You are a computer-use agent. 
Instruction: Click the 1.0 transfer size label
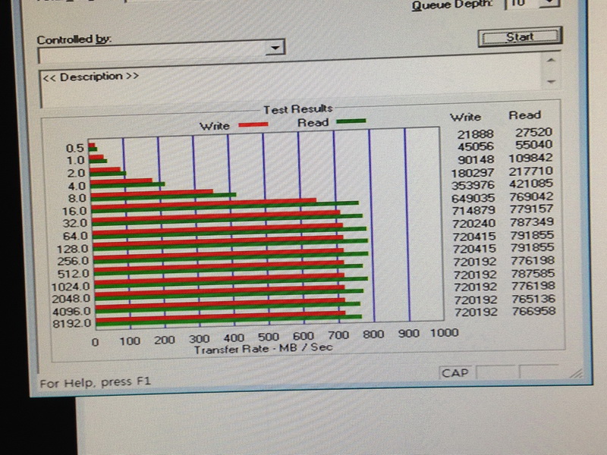click(x=75, y=161)
